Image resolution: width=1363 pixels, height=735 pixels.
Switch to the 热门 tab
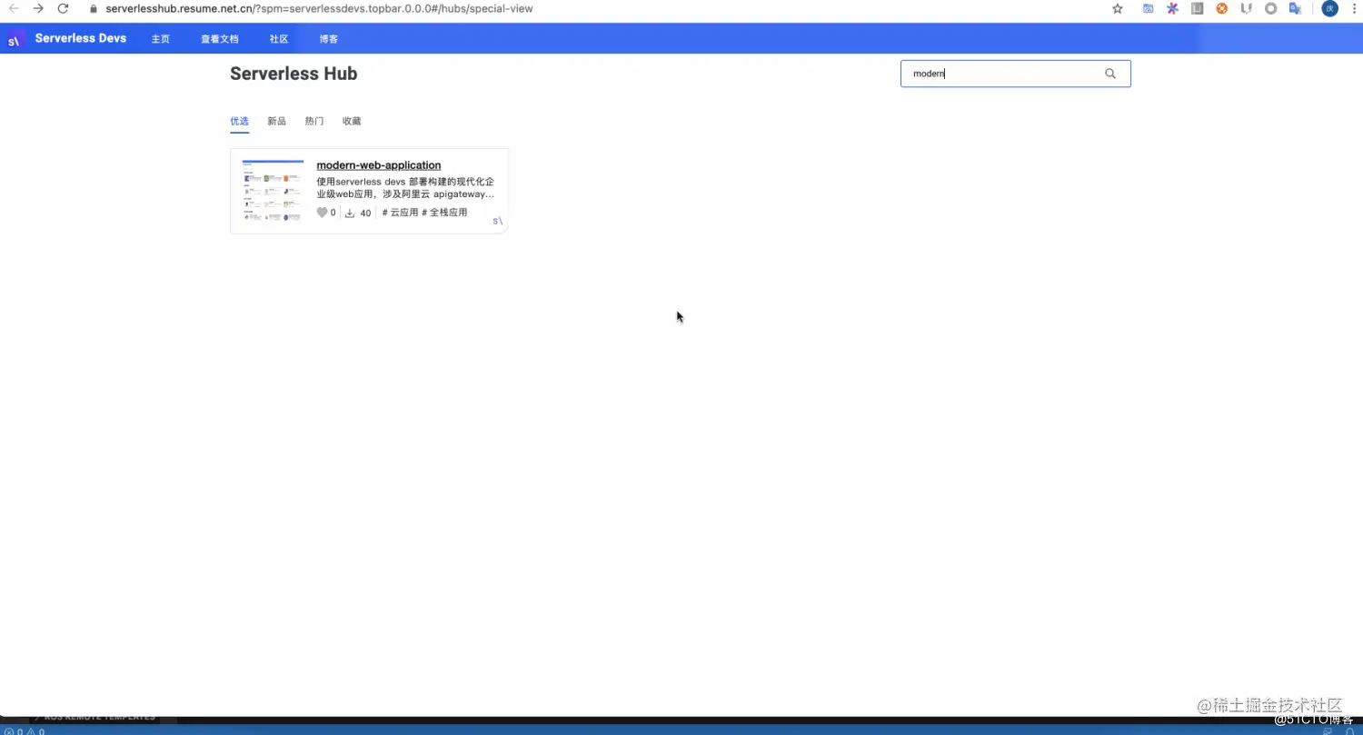(314, 121)
